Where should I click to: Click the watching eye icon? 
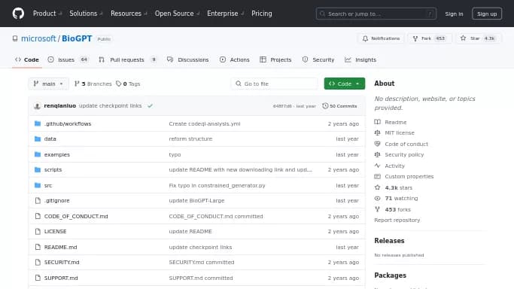(377, 198)
